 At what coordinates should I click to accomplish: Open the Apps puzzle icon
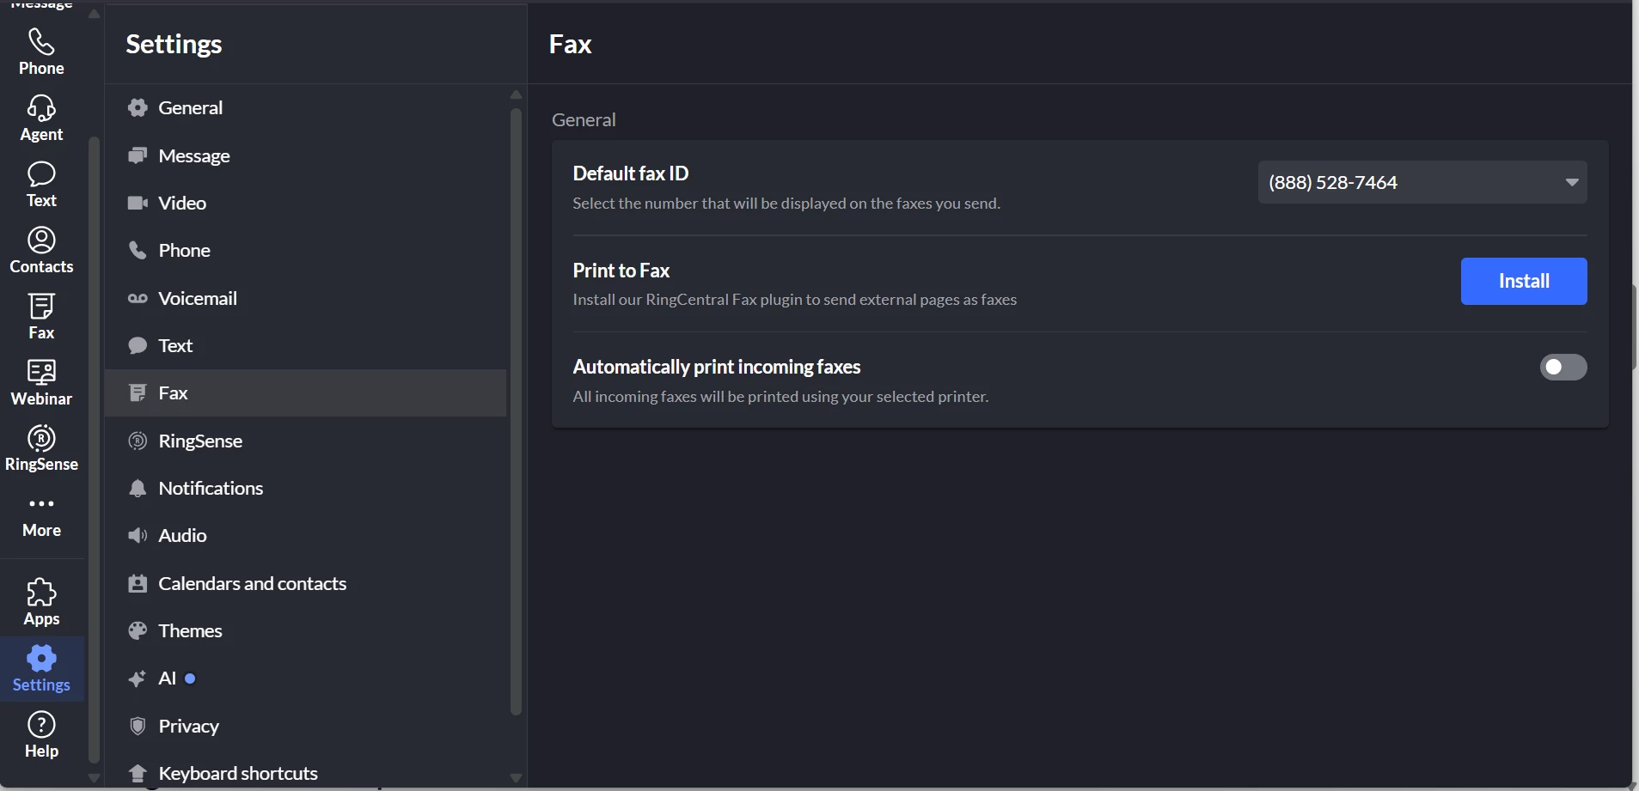click(41, 602)
